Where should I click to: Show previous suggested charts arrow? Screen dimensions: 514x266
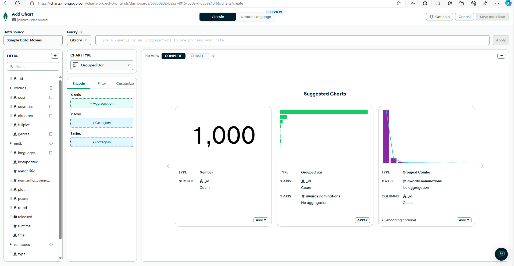coord(168,166)
